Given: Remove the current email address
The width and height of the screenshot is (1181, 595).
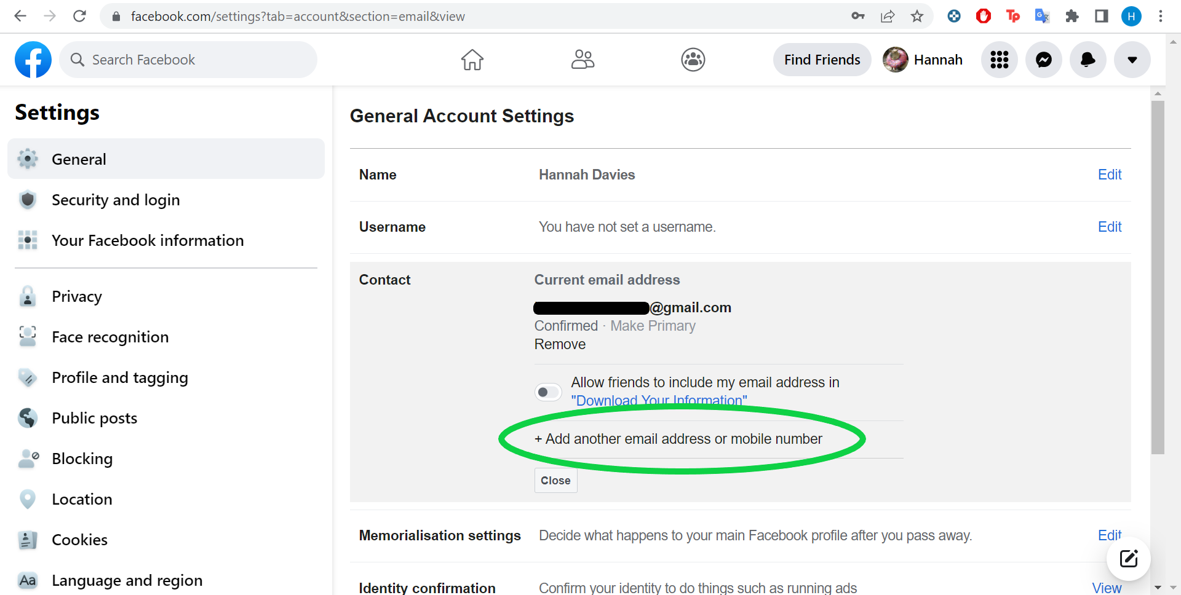Looking at the screenshot, I should (560, 344).
